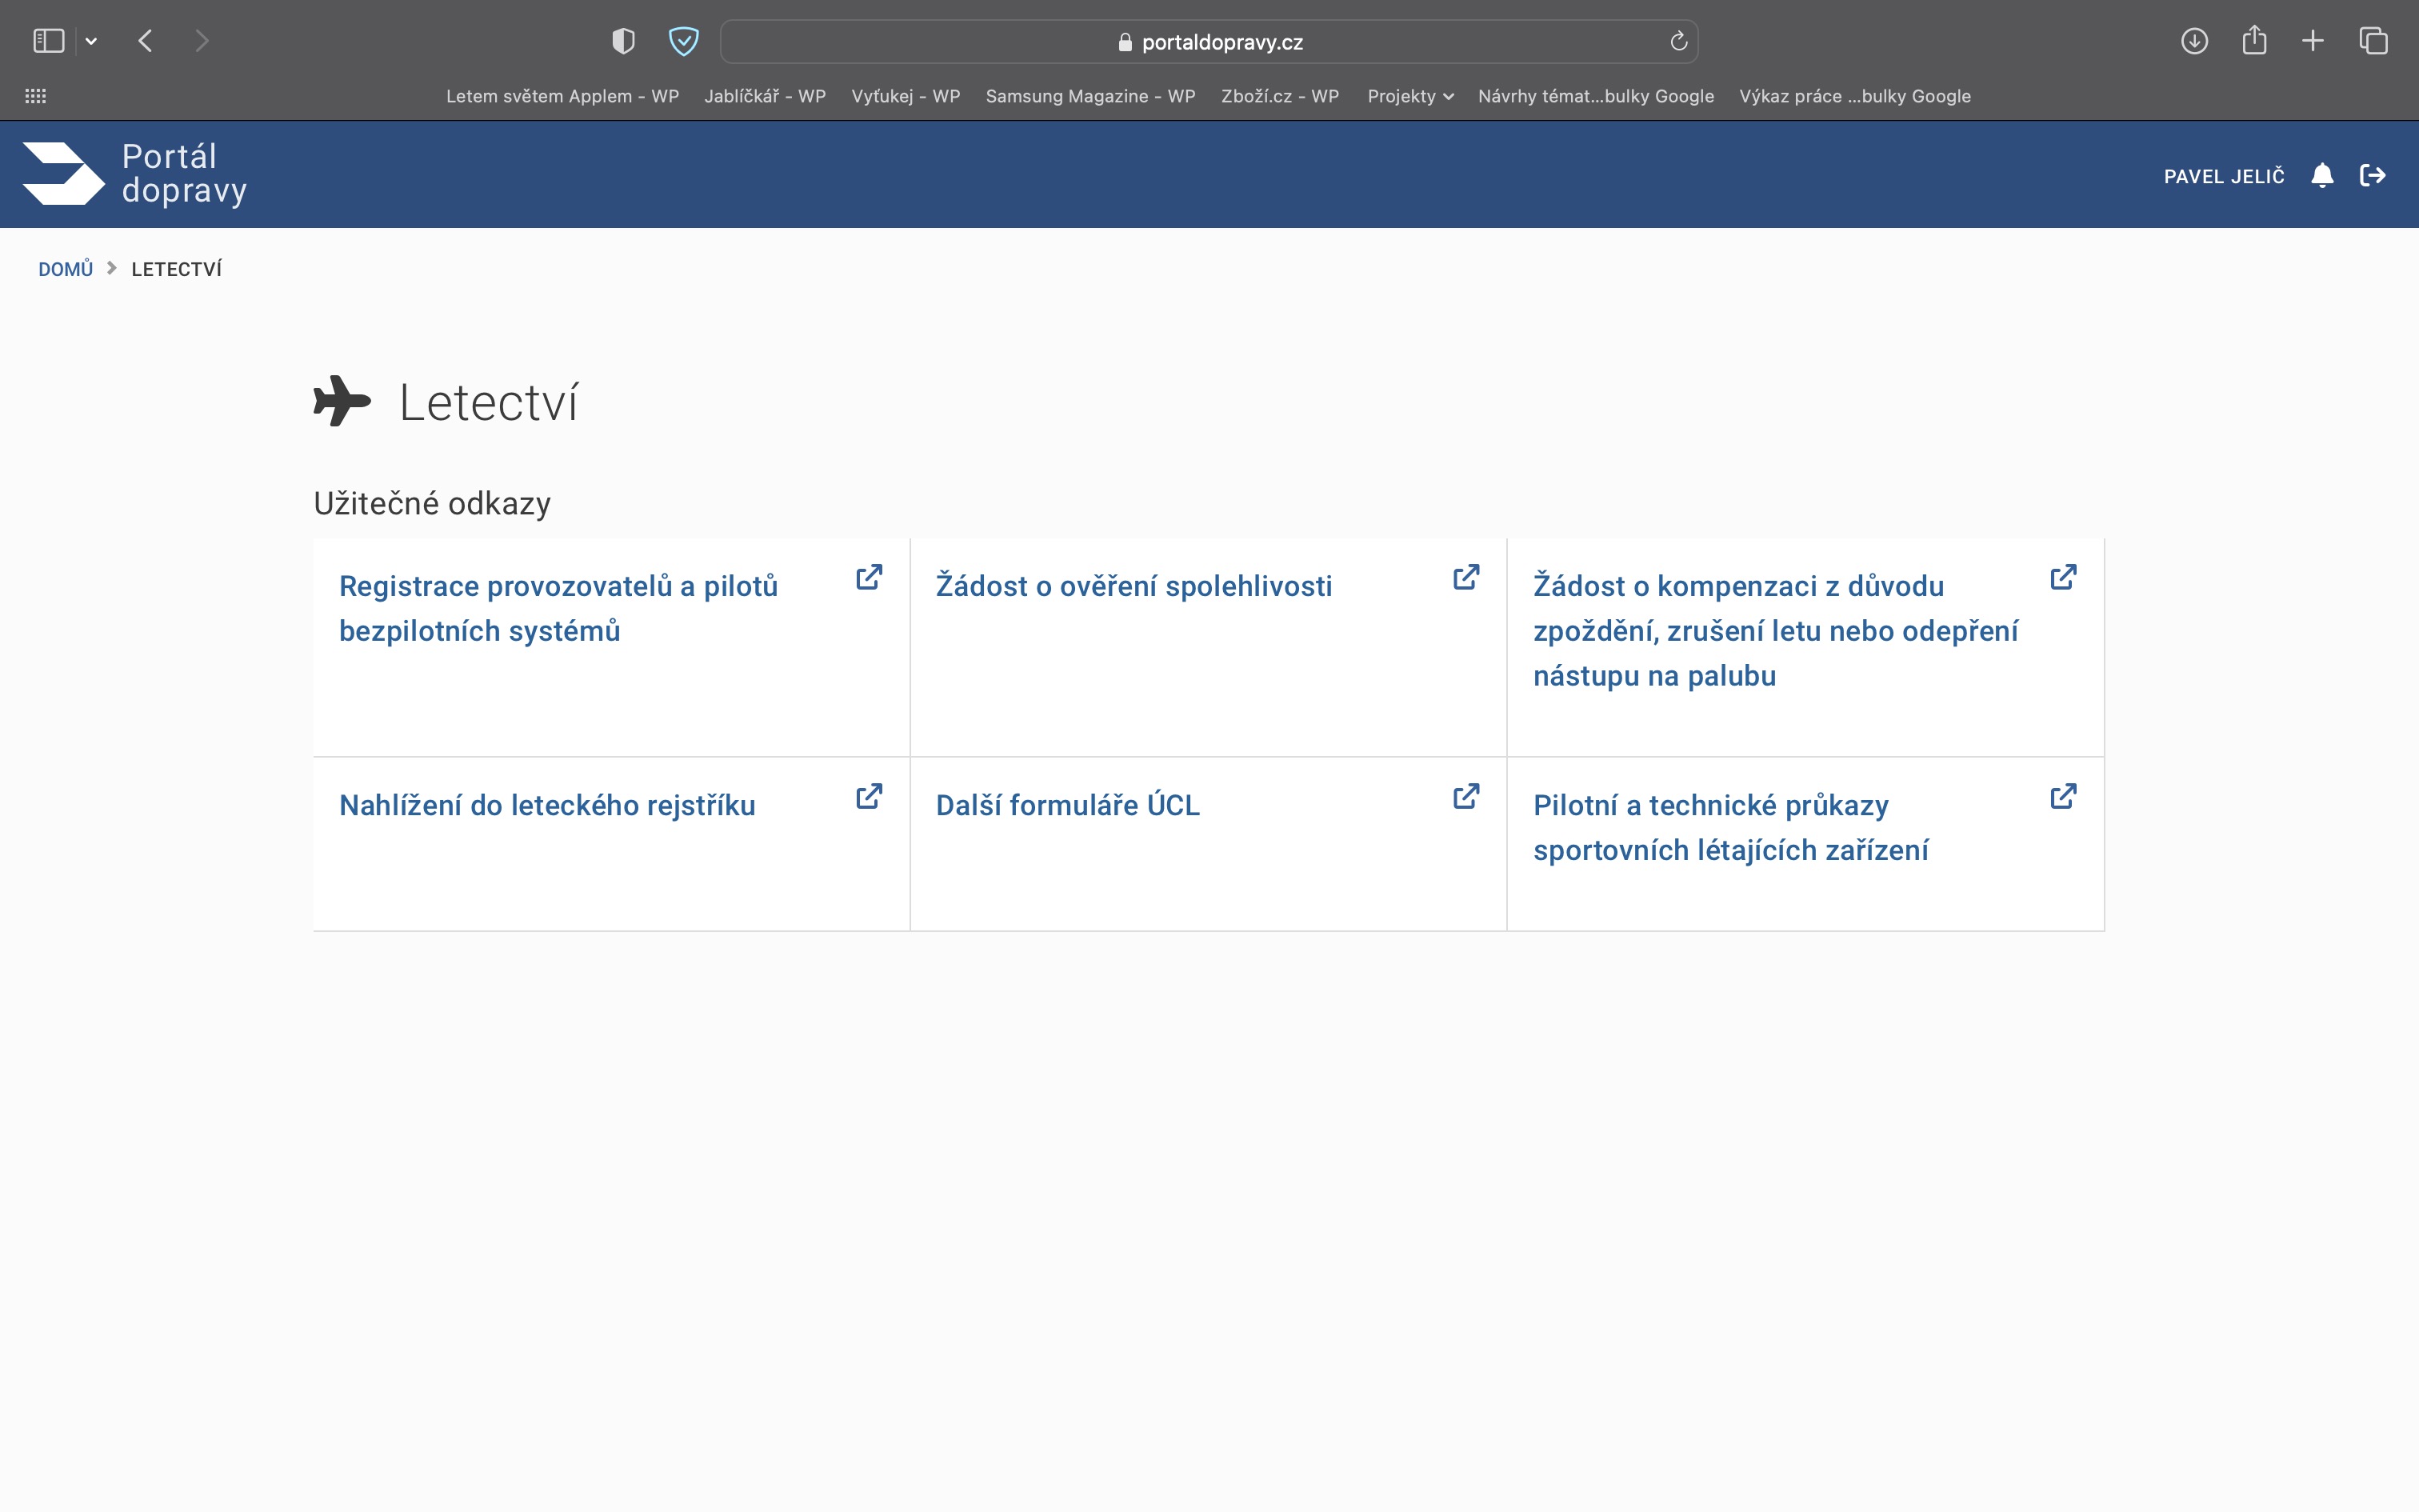This screenshot has height=1512, width=2419.
Task: Go to DOMŮ breadcrumb link
Action: [x=65, y=269]
